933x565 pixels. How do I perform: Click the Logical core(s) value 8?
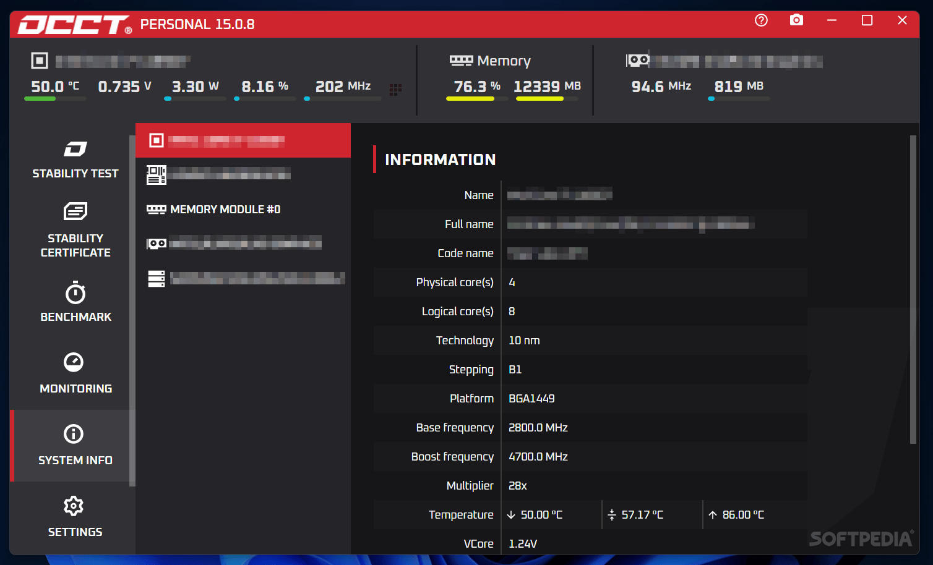[512, 312]
